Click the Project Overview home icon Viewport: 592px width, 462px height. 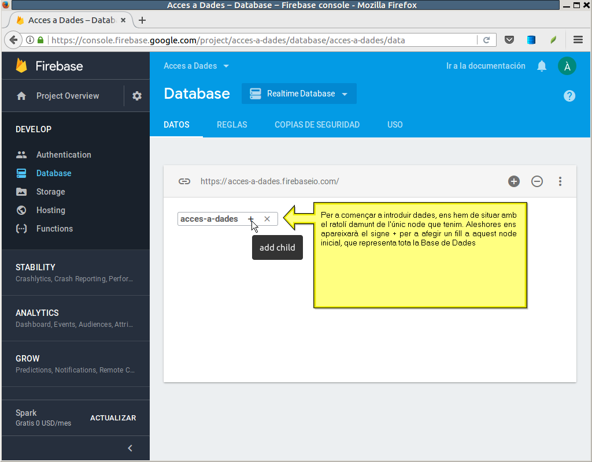tap(21, 96)
